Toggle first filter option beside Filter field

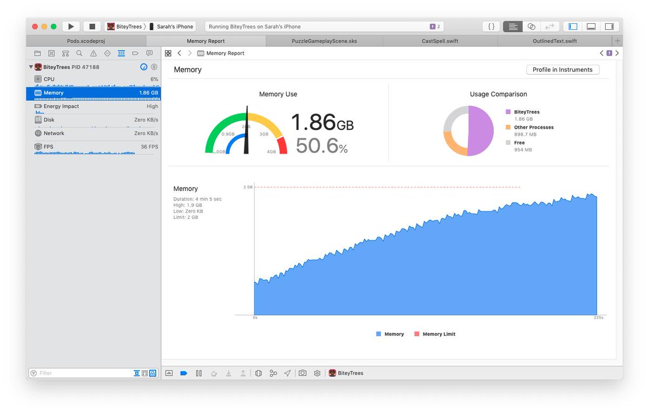pyautogui.click(x=137, y=373)
